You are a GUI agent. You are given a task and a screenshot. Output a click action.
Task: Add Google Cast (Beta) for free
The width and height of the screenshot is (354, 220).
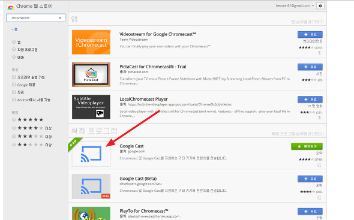(310, 179)
